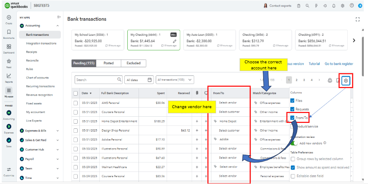Enter full screen view for bank transactions
The width and height of the screenshot is (368, 184).
[x=358, y=19]
